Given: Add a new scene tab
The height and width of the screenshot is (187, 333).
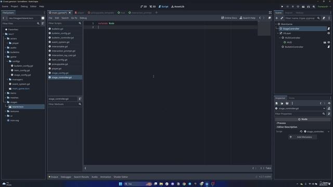Looking at the screenshot, I should point(156,12).
